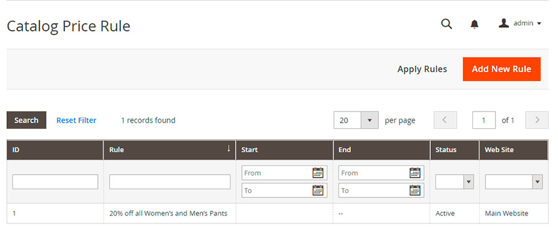Click the current page number field

[x=484, y=120]
